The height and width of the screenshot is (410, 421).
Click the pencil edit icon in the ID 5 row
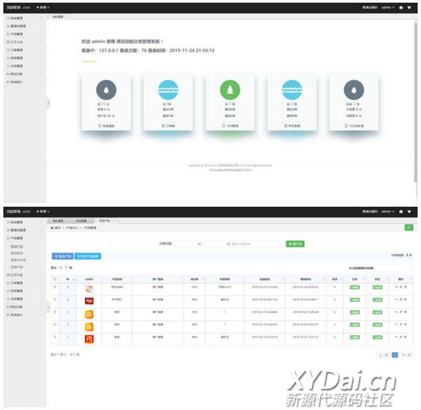401,287
